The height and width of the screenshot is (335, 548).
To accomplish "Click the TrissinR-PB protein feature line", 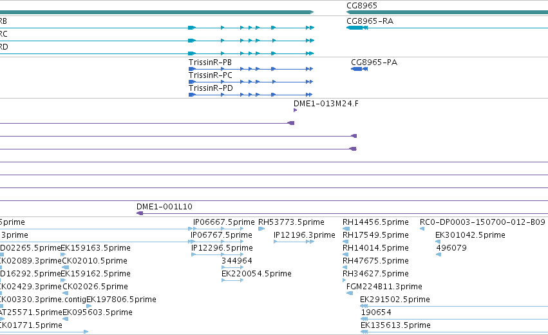I will (250, 69).
